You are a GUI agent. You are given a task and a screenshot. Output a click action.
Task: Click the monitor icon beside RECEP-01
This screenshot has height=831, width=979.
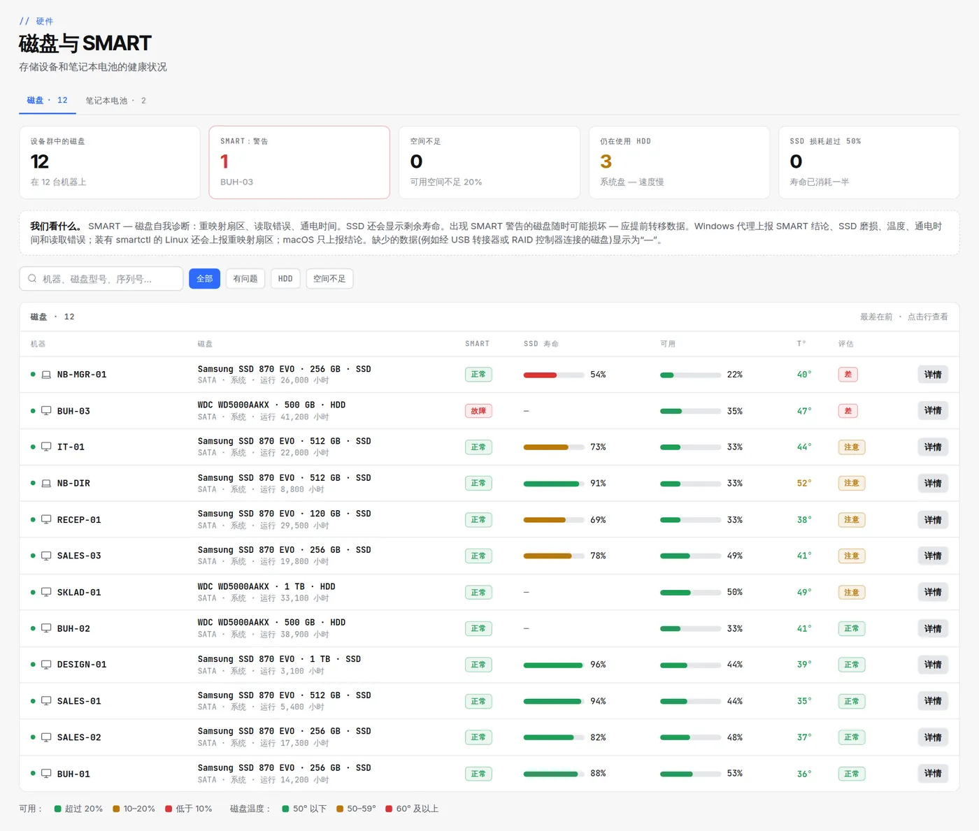pos(46,519)
